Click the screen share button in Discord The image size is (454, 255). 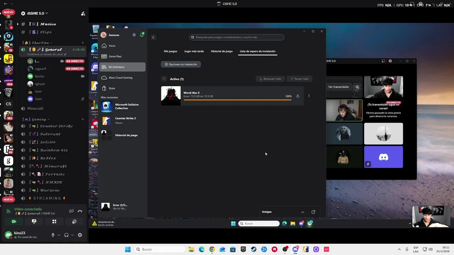point(34,221)
